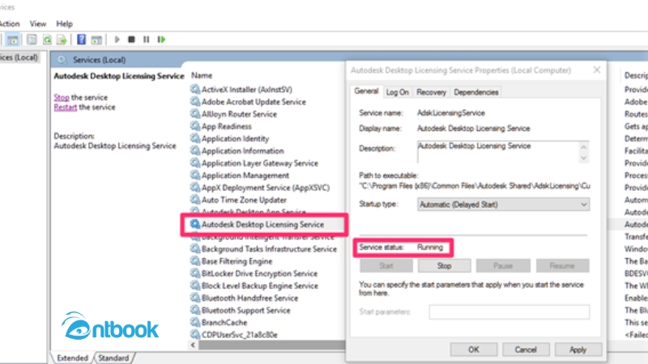Screen dimensions: 648x364
Task: Click the Apply button
Action: coord(578,349)
